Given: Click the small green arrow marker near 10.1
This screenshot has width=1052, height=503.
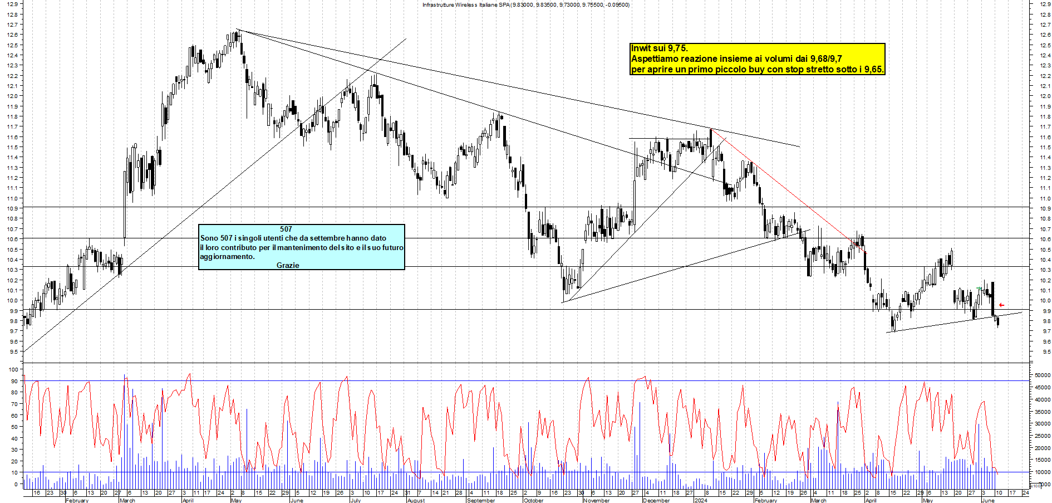Looking at the screenshot, I should [979, 288].
